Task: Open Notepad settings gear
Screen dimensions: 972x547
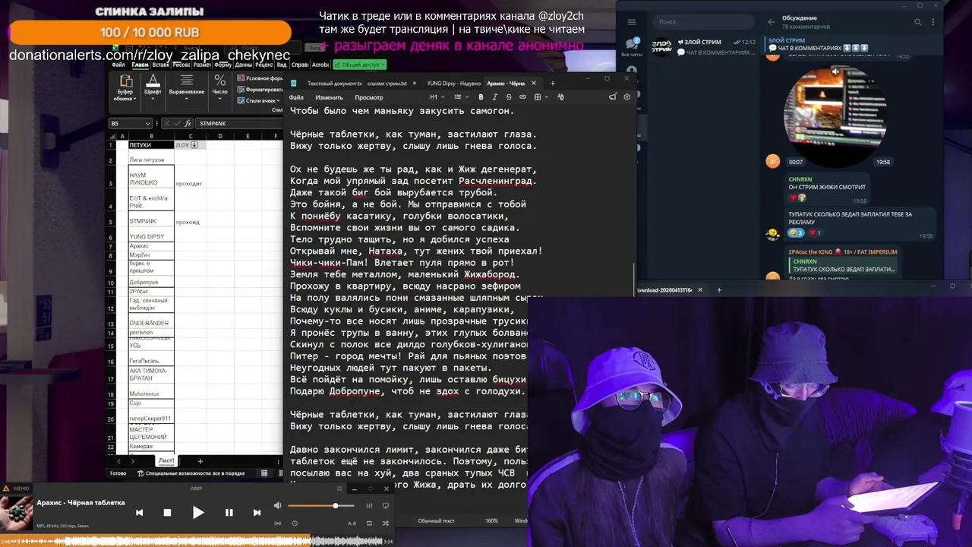Action: tap(627, 97)
